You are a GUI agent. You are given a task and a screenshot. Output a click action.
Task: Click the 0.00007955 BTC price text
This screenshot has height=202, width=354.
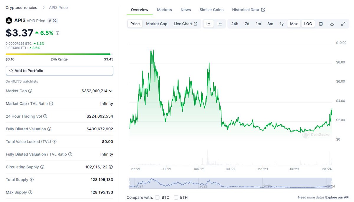click(x=19, y=44)
